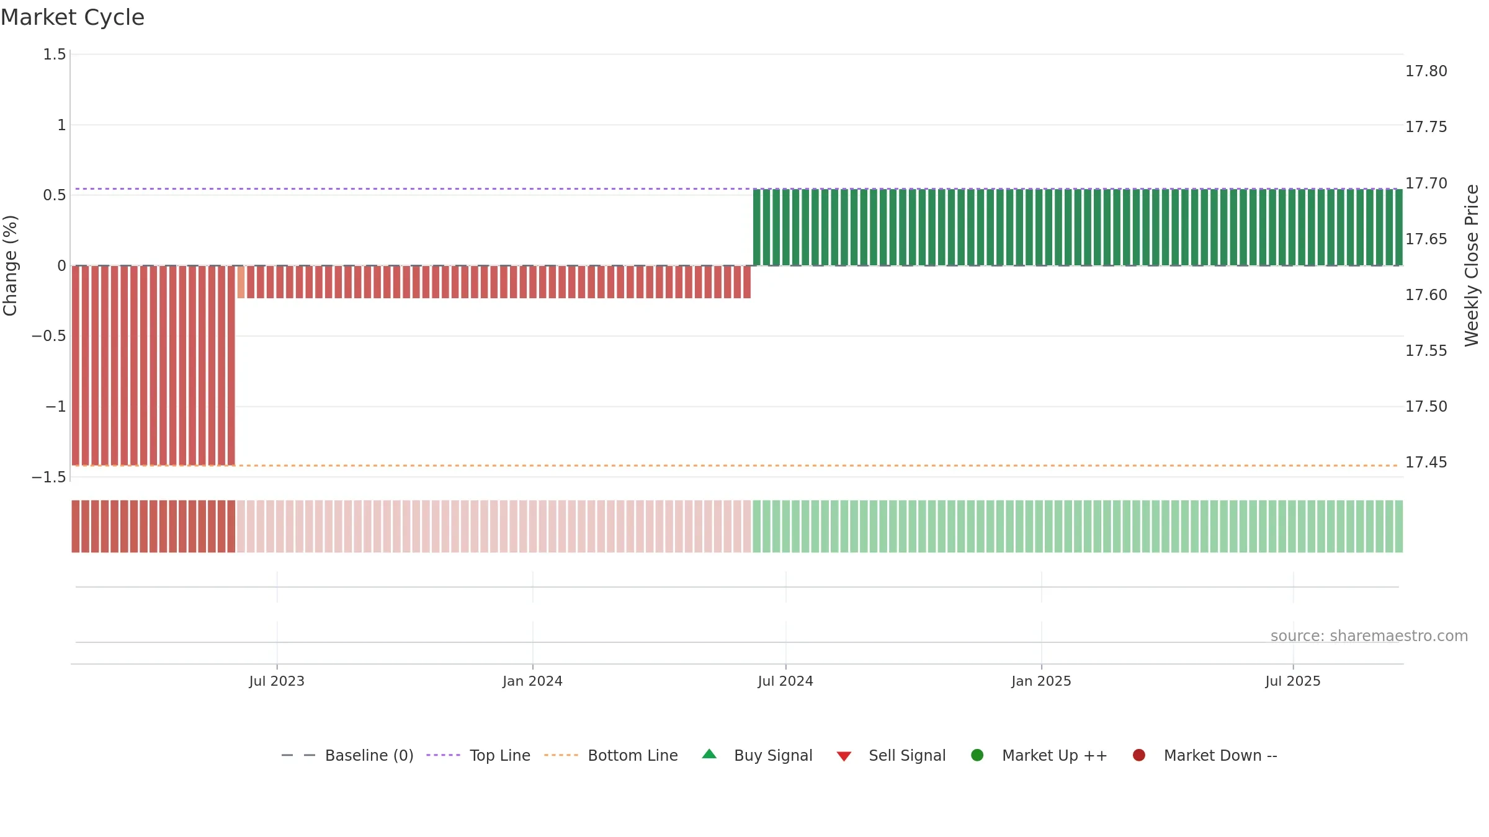Toggle the Market Down -- legend entry
The height and width of the screenshot is (837, 1489).
[x=1204, y=755]
